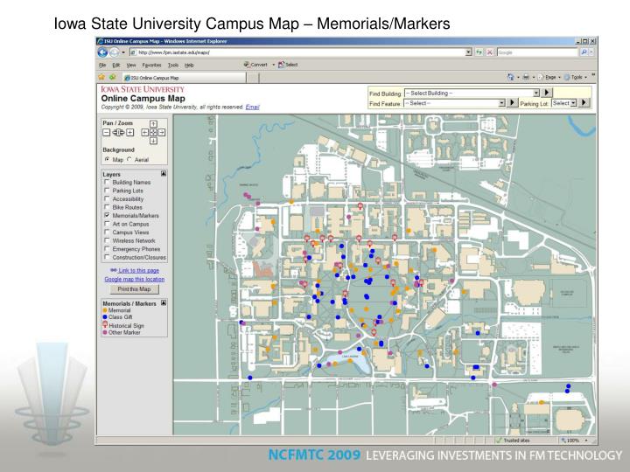Pan the map left with arrow
This screenshot has height=472, width=630.
point(145,133)
